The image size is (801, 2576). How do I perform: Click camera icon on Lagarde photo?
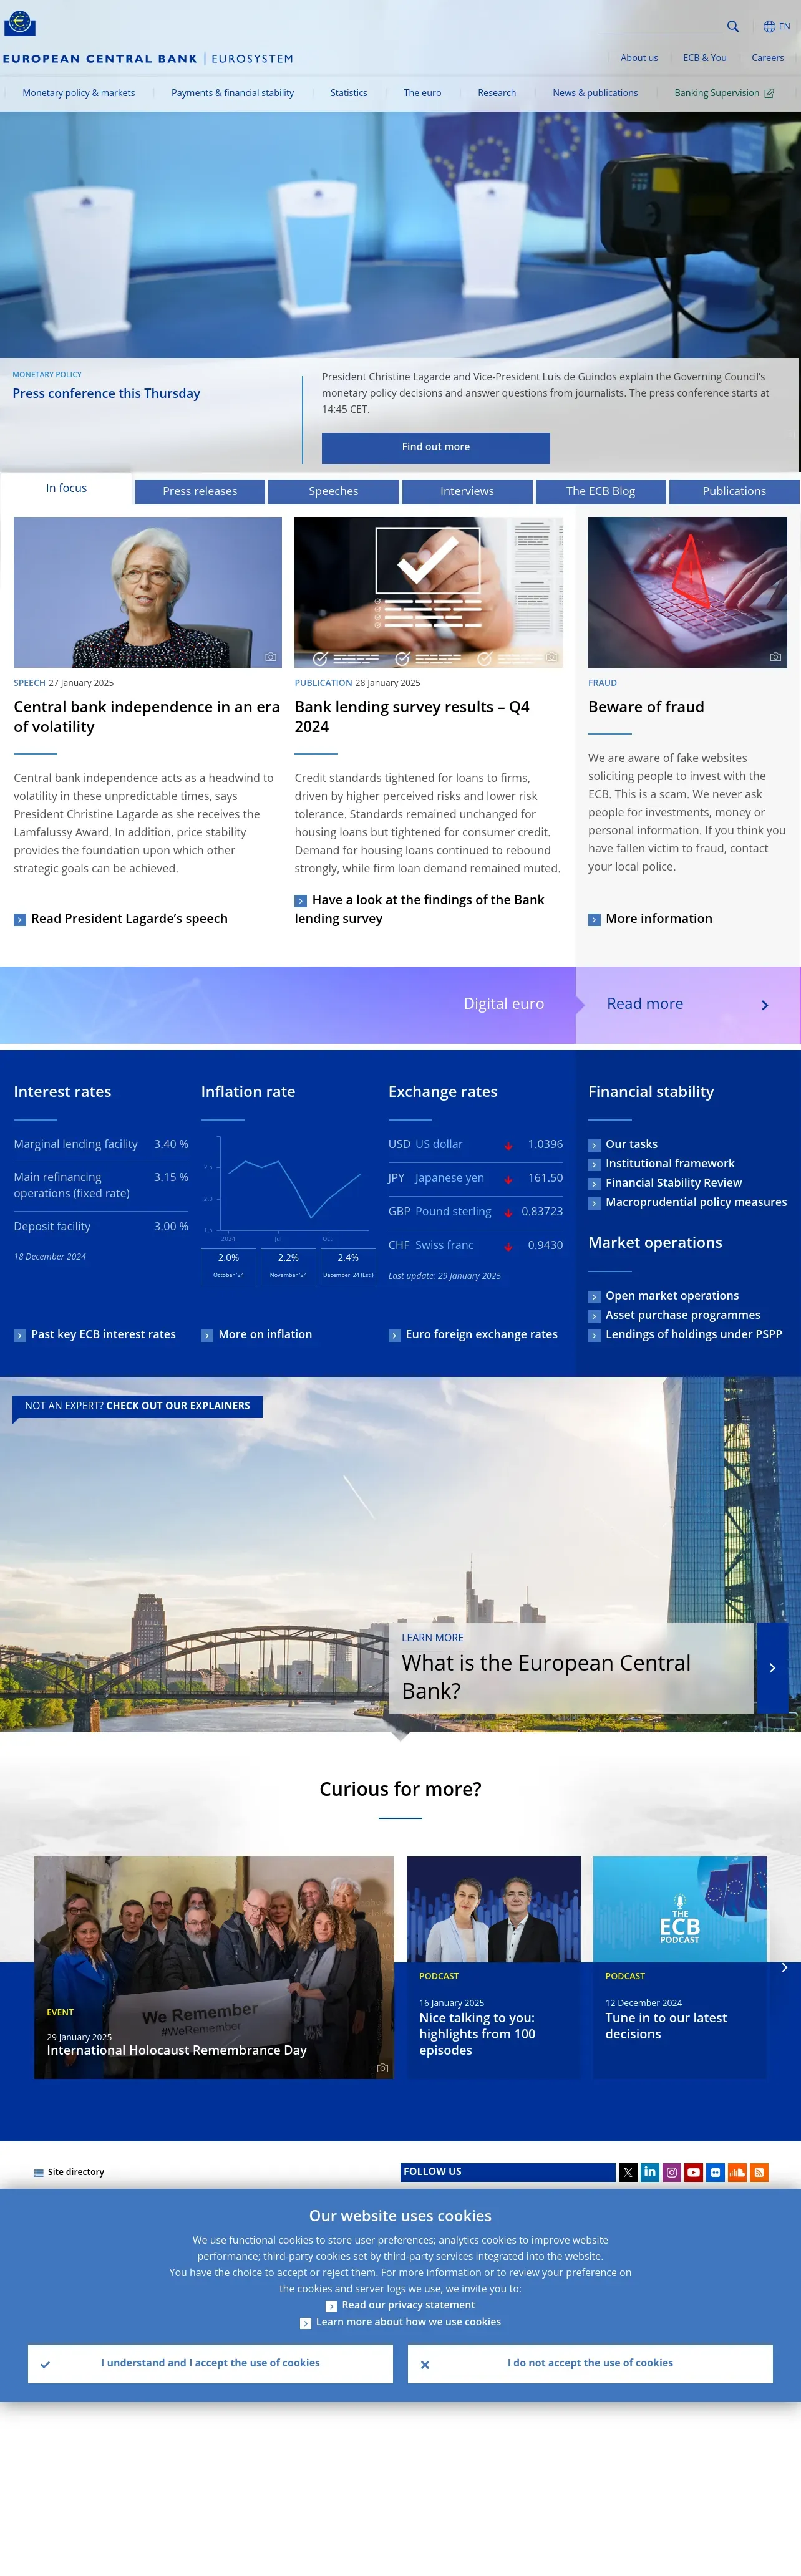click(x=270, y=657)
